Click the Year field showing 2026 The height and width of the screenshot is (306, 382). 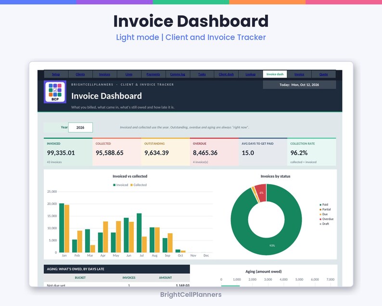[80, 127]
